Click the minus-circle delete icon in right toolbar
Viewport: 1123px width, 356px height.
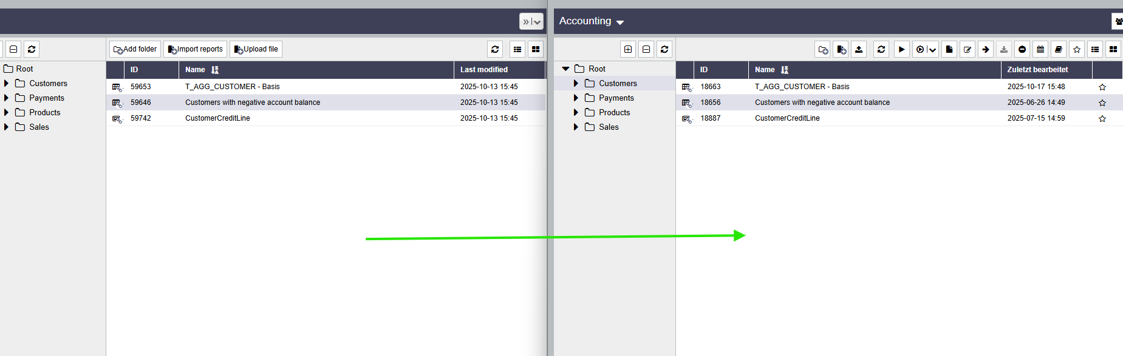(1022, 50)
